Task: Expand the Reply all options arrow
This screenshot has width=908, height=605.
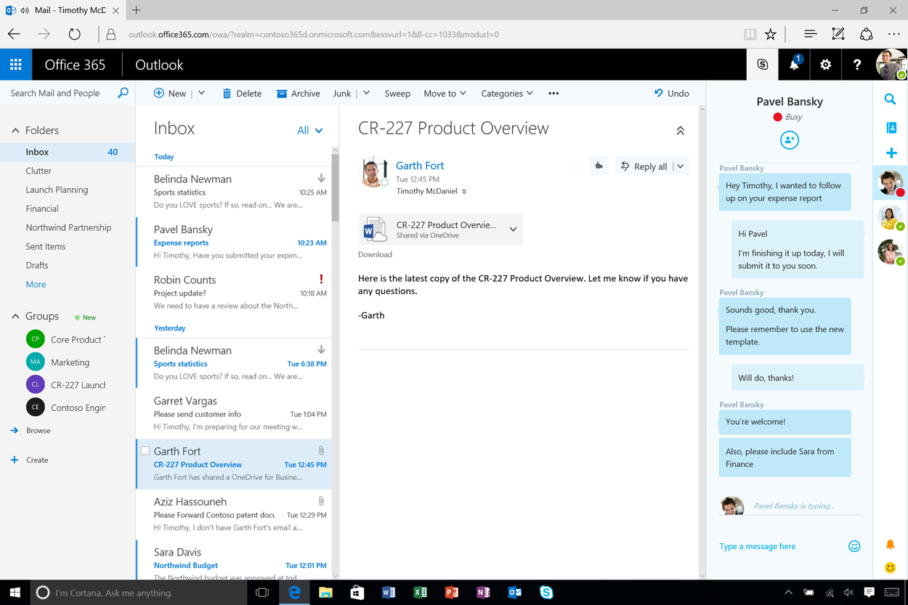Action: point(680,166)
